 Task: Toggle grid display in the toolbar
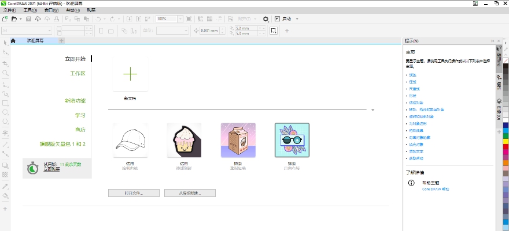click(210, 19)
